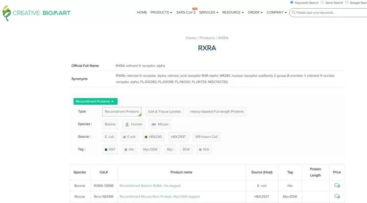Filter tag by N/A
The image size is (367, 203).
204,150
